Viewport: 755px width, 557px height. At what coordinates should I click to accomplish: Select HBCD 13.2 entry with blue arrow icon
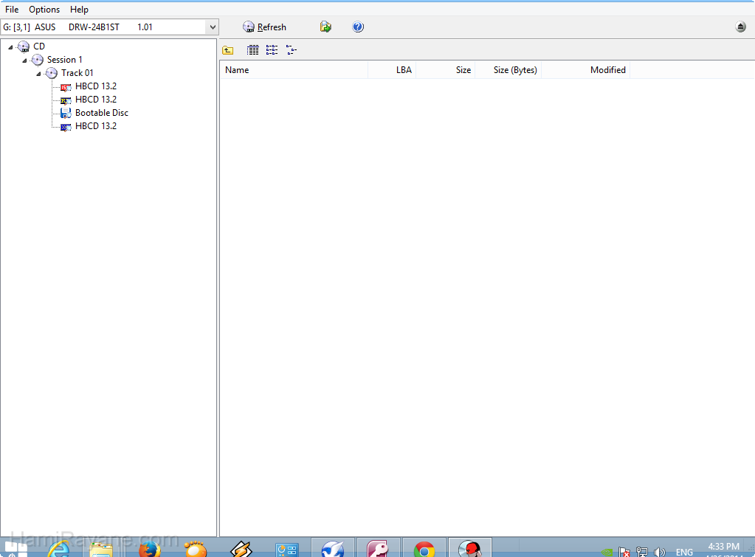(96, 126)
